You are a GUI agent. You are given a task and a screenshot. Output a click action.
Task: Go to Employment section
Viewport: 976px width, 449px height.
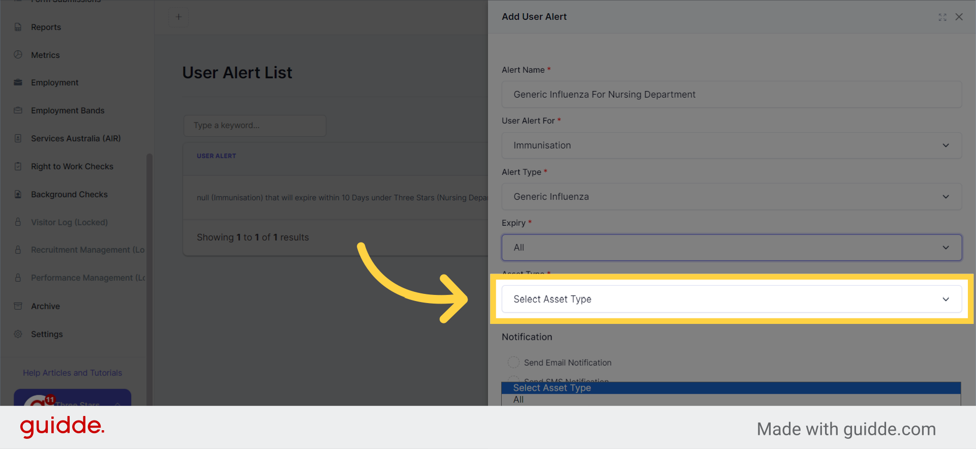point(54,82)
